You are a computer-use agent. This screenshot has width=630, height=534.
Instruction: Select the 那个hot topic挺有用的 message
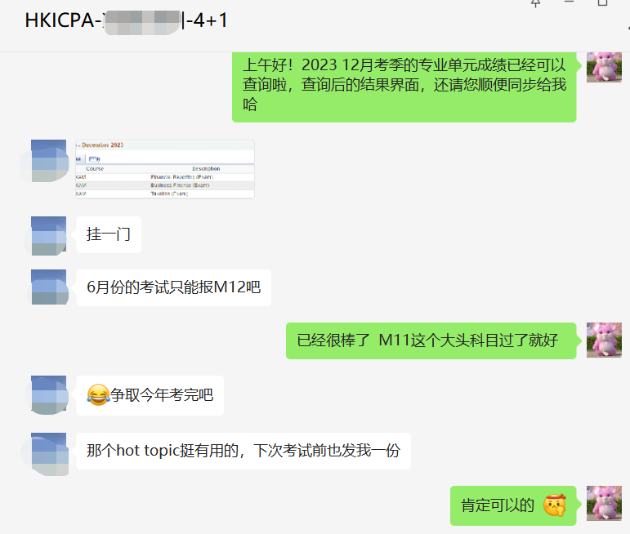[x=244, y=451]
